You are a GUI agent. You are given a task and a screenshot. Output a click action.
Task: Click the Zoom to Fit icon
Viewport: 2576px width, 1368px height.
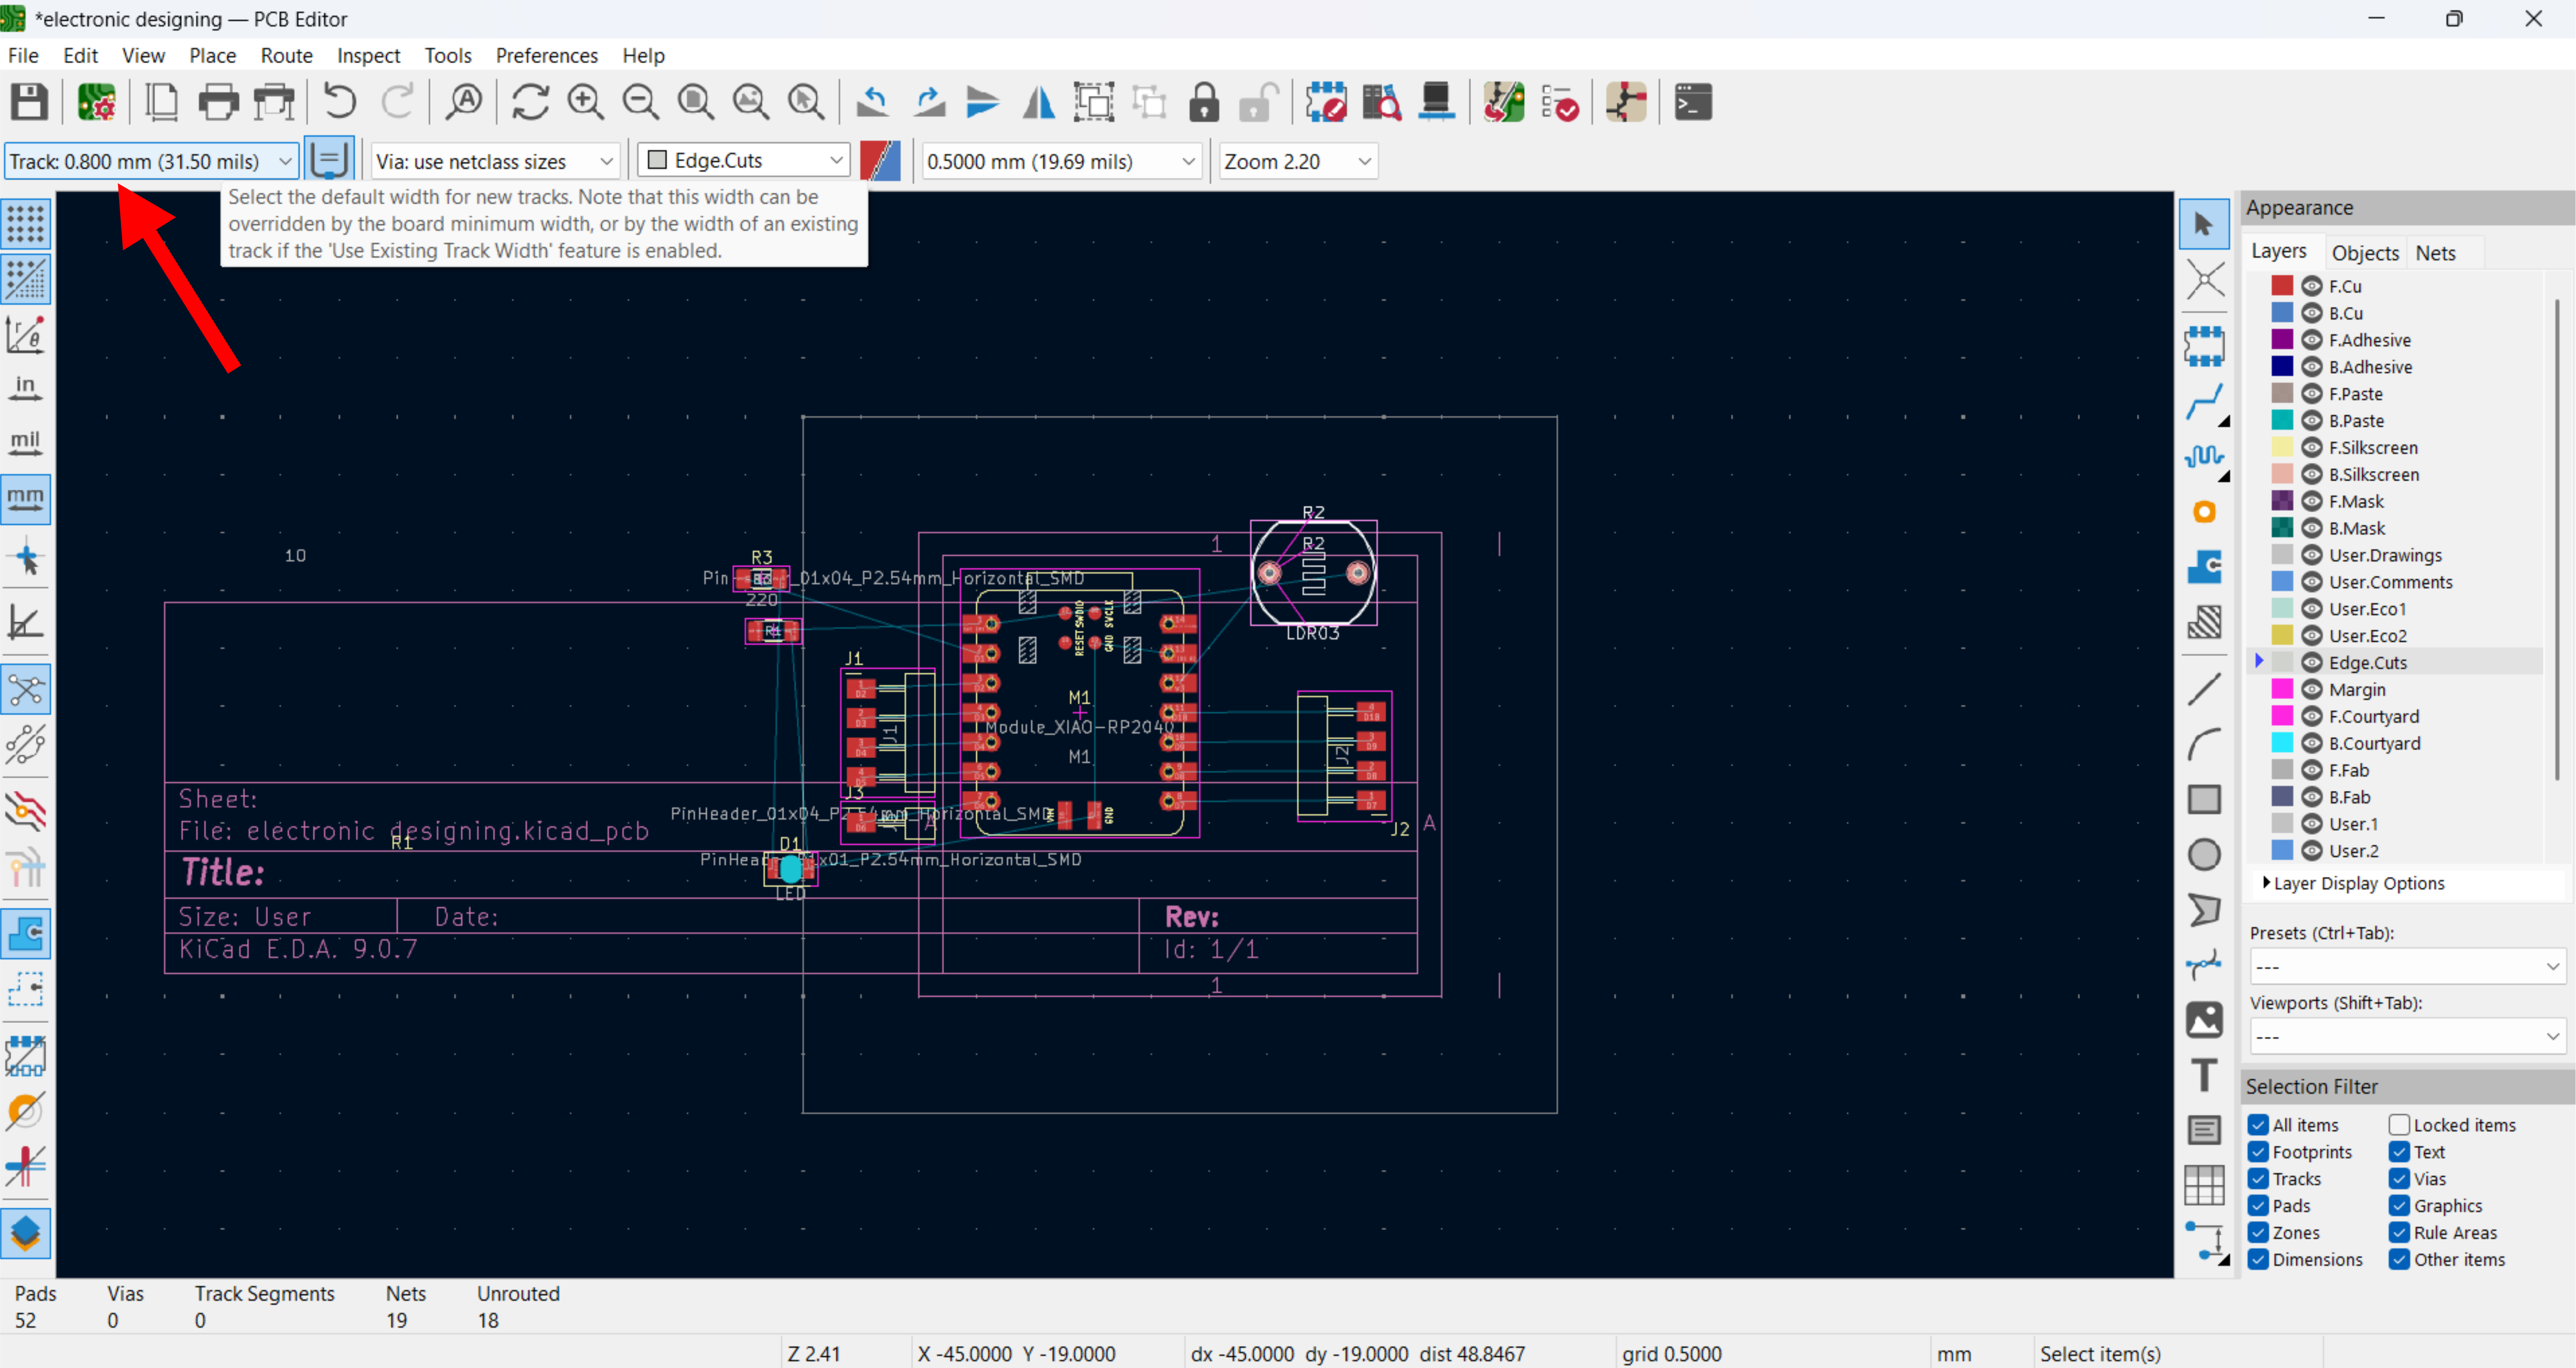[x=695, y=102]
